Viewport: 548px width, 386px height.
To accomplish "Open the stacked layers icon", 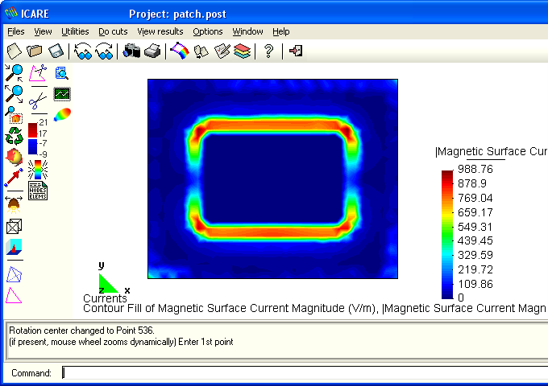I will [x=243, y=51].
